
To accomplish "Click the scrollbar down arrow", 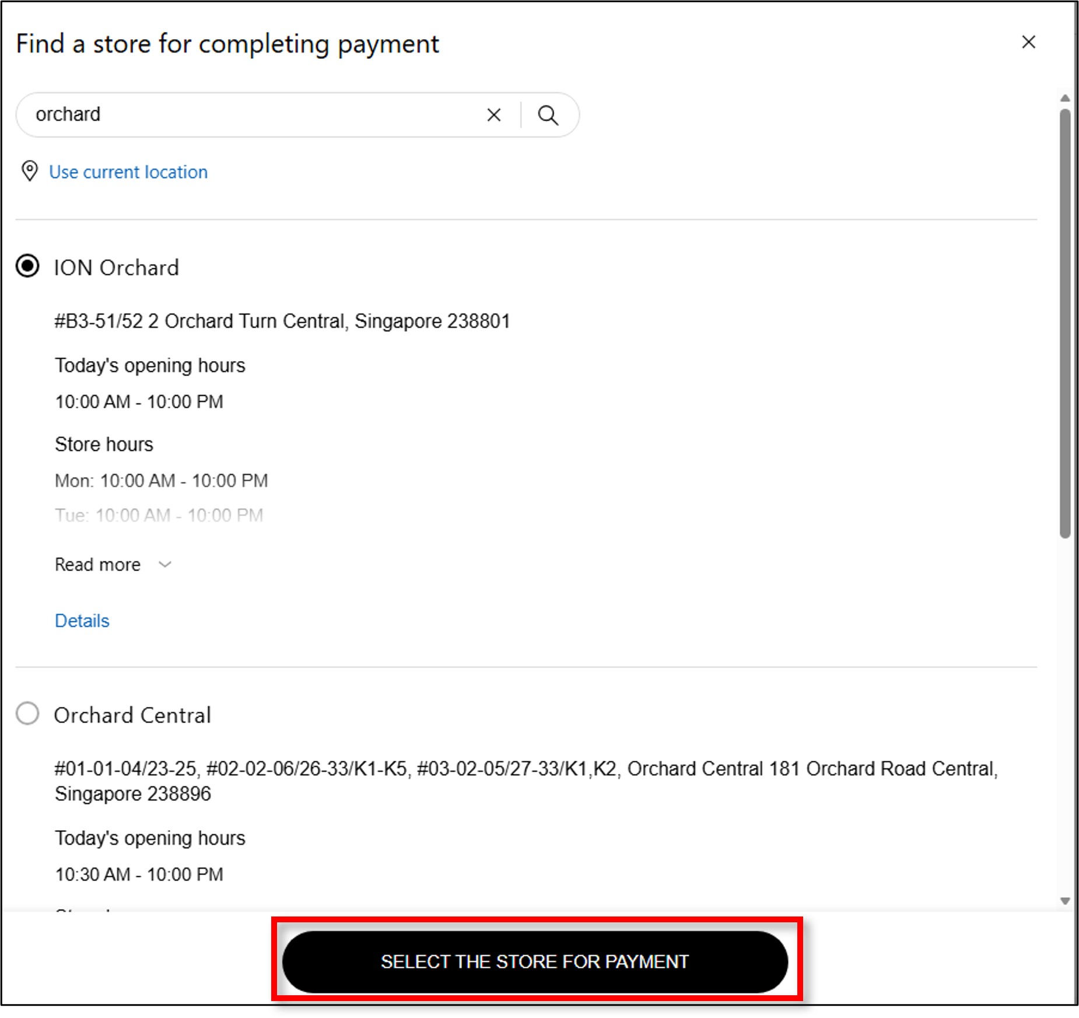I will click(1065, 901).
